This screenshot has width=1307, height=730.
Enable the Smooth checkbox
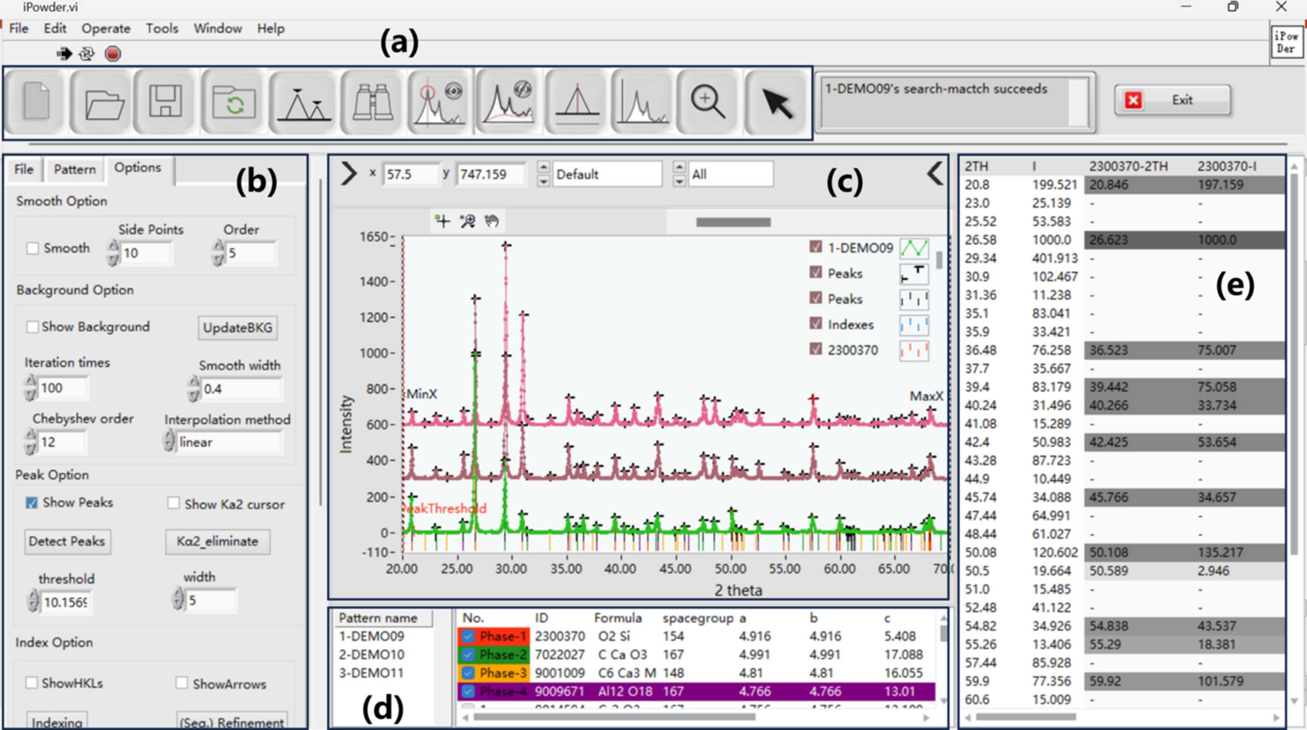coord(33,249)
